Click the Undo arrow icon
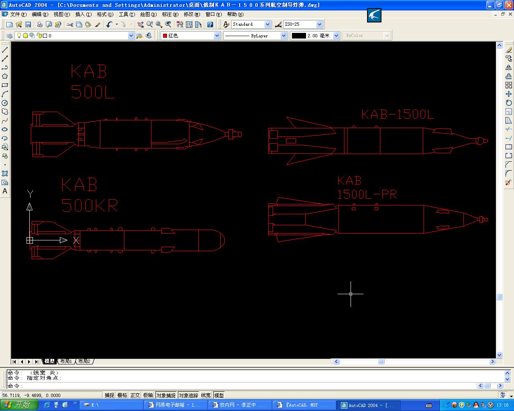 tap(109, 24)
